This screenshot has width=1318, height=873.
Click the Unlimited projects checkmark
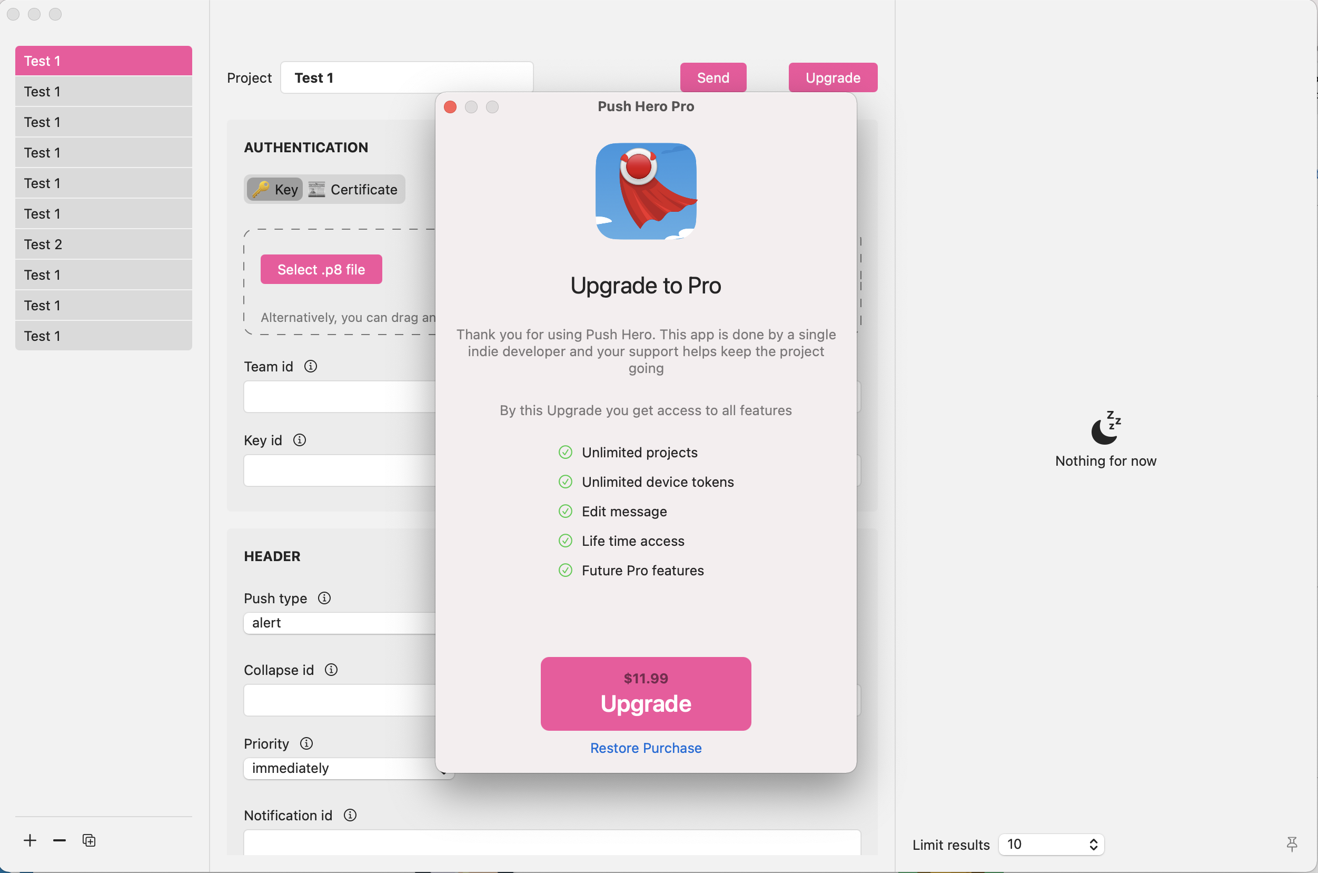tap(565, 452)
